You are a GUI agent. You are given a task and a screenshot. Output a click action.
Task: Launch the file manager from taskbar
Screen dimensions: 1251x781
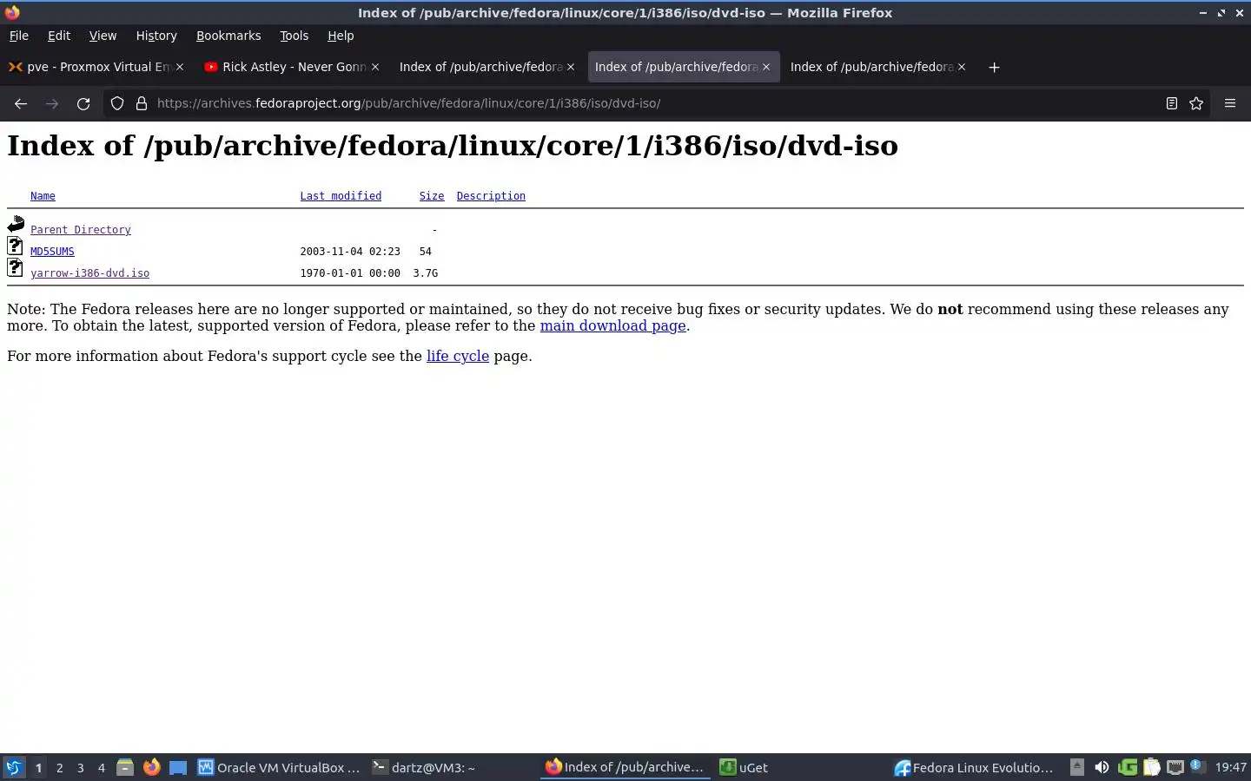click(x=125, y=767)
